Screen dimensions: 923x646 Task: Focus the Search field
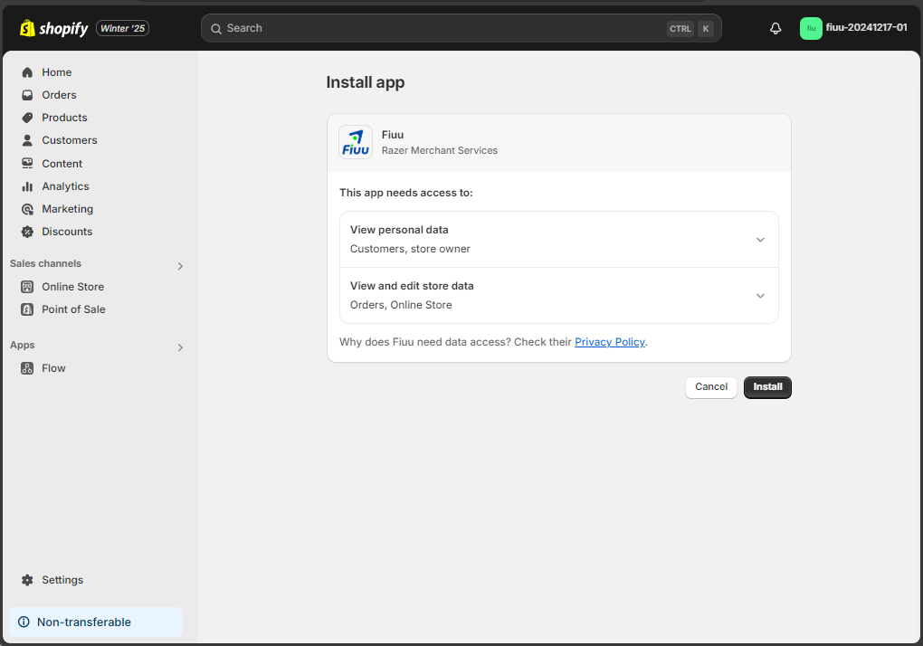tap(461, 28)
